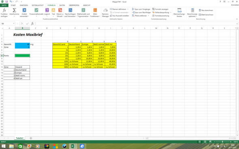239x149 pixels.
Task: Switch to normal view in status bar
Action: pyautogui.click(x=200, y=142)
